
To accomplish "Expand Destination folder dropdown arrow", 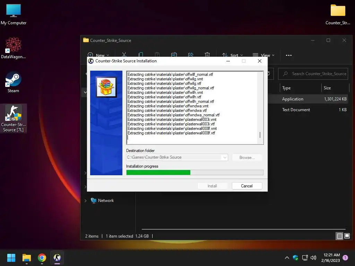I will pyautogui.click(x=225, y=158).
